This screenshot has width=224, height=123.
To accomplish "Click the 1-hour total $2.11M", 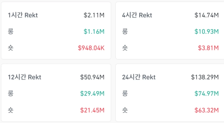I will (94, 15).
